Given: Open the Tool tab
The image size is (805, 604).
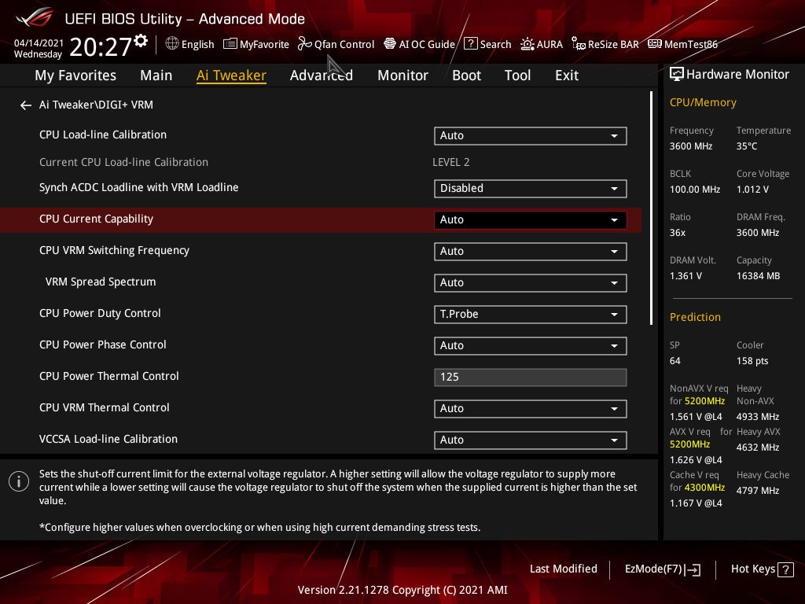Looking at the screenshot, I should coord(517,75).
